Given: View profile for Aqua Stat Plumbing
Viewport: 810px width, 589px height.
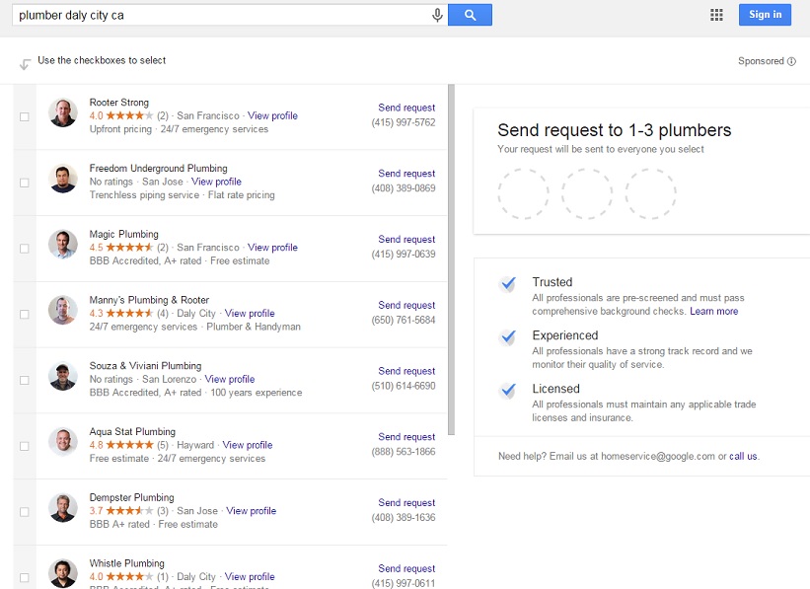Looking at the screenshot, I should click(x=248, y=445).
